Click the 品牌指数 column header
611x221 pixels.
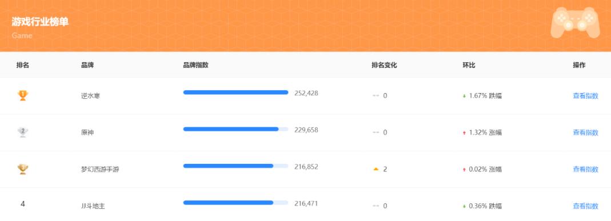coord(195,65)
